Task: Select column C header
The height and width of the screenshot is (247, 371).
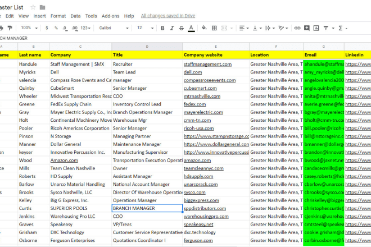Action: (x=80, y=47)
